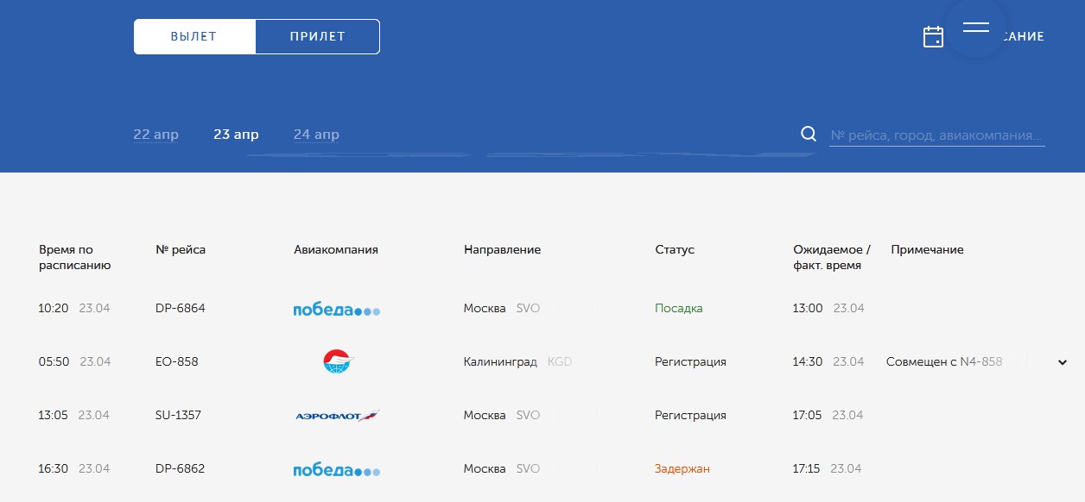Select the 24 апр date tab
The width and height of the screenshot is (1085, 502).
click(x=316, y=135)
